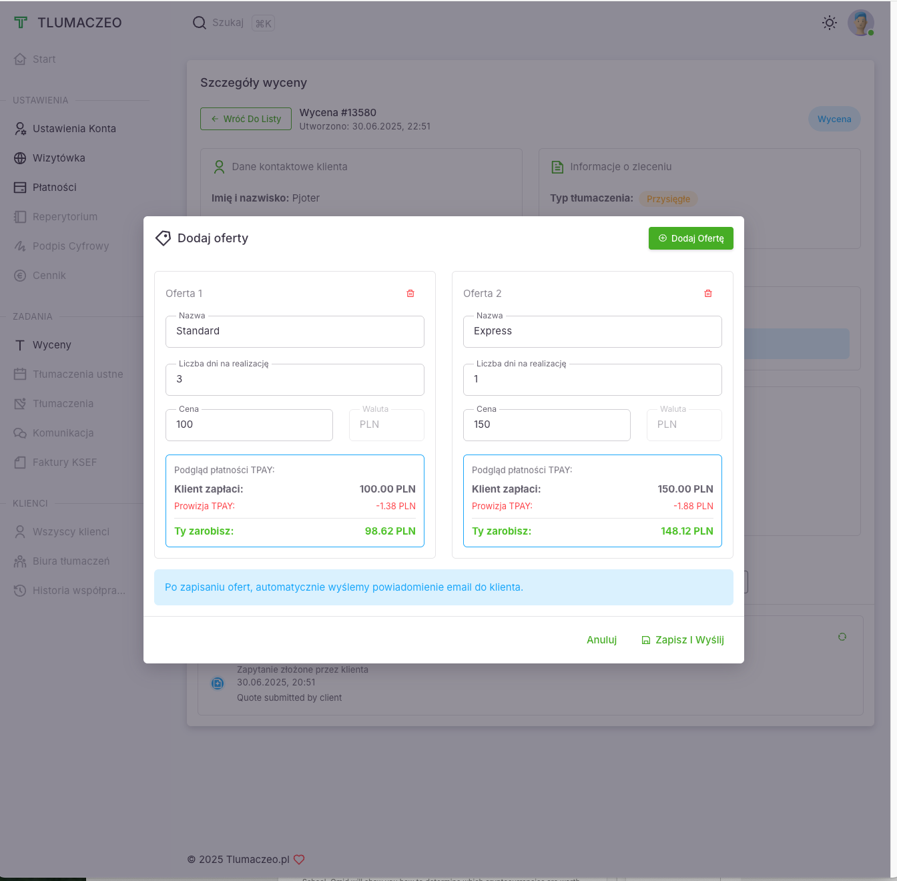Go to Ustawienia Konta in sidebar
Image resolution: width=897 pixels, height=881 pixels.
(x=74, y=129)
